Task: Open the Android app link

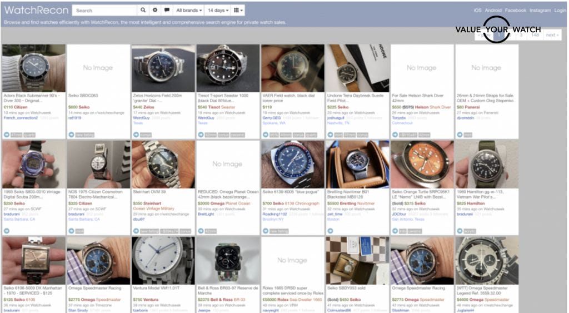Action: (493, 10)
